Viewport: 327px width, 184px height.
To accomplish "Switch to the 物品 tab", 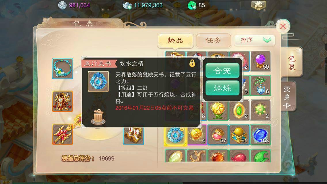I will tap(175, 40).
